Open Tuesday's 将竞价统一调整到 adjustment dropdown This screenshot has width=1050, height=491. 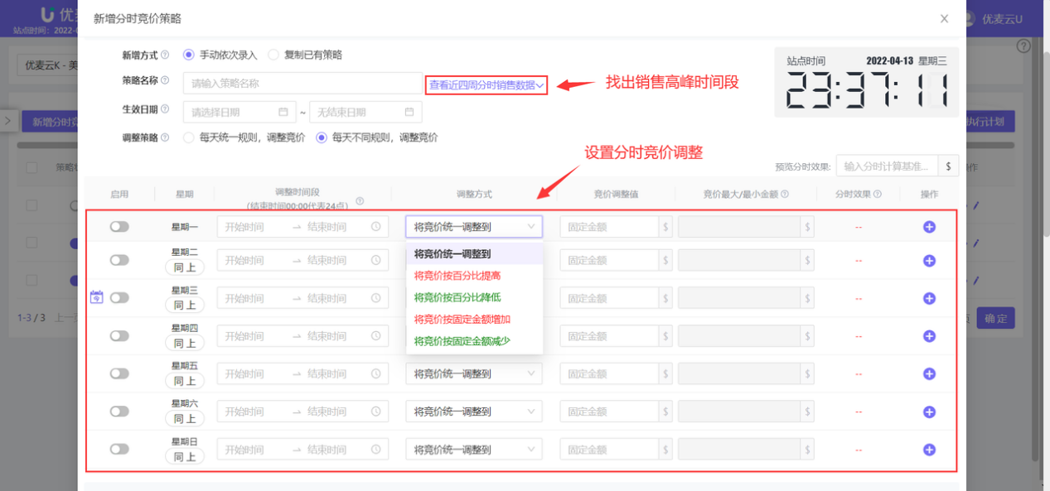coord(473,259)
